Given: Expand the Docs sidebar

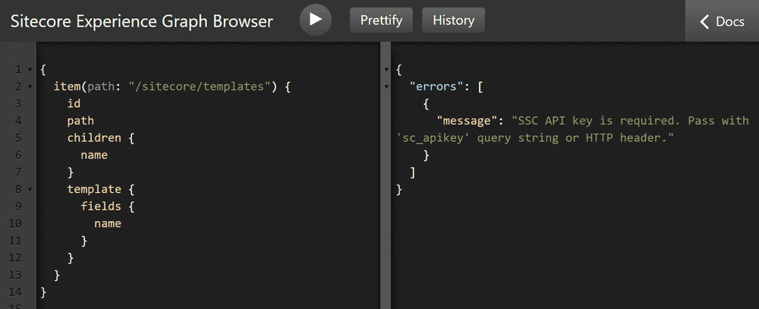Looking at the screenshot, I should pos(723,21).
